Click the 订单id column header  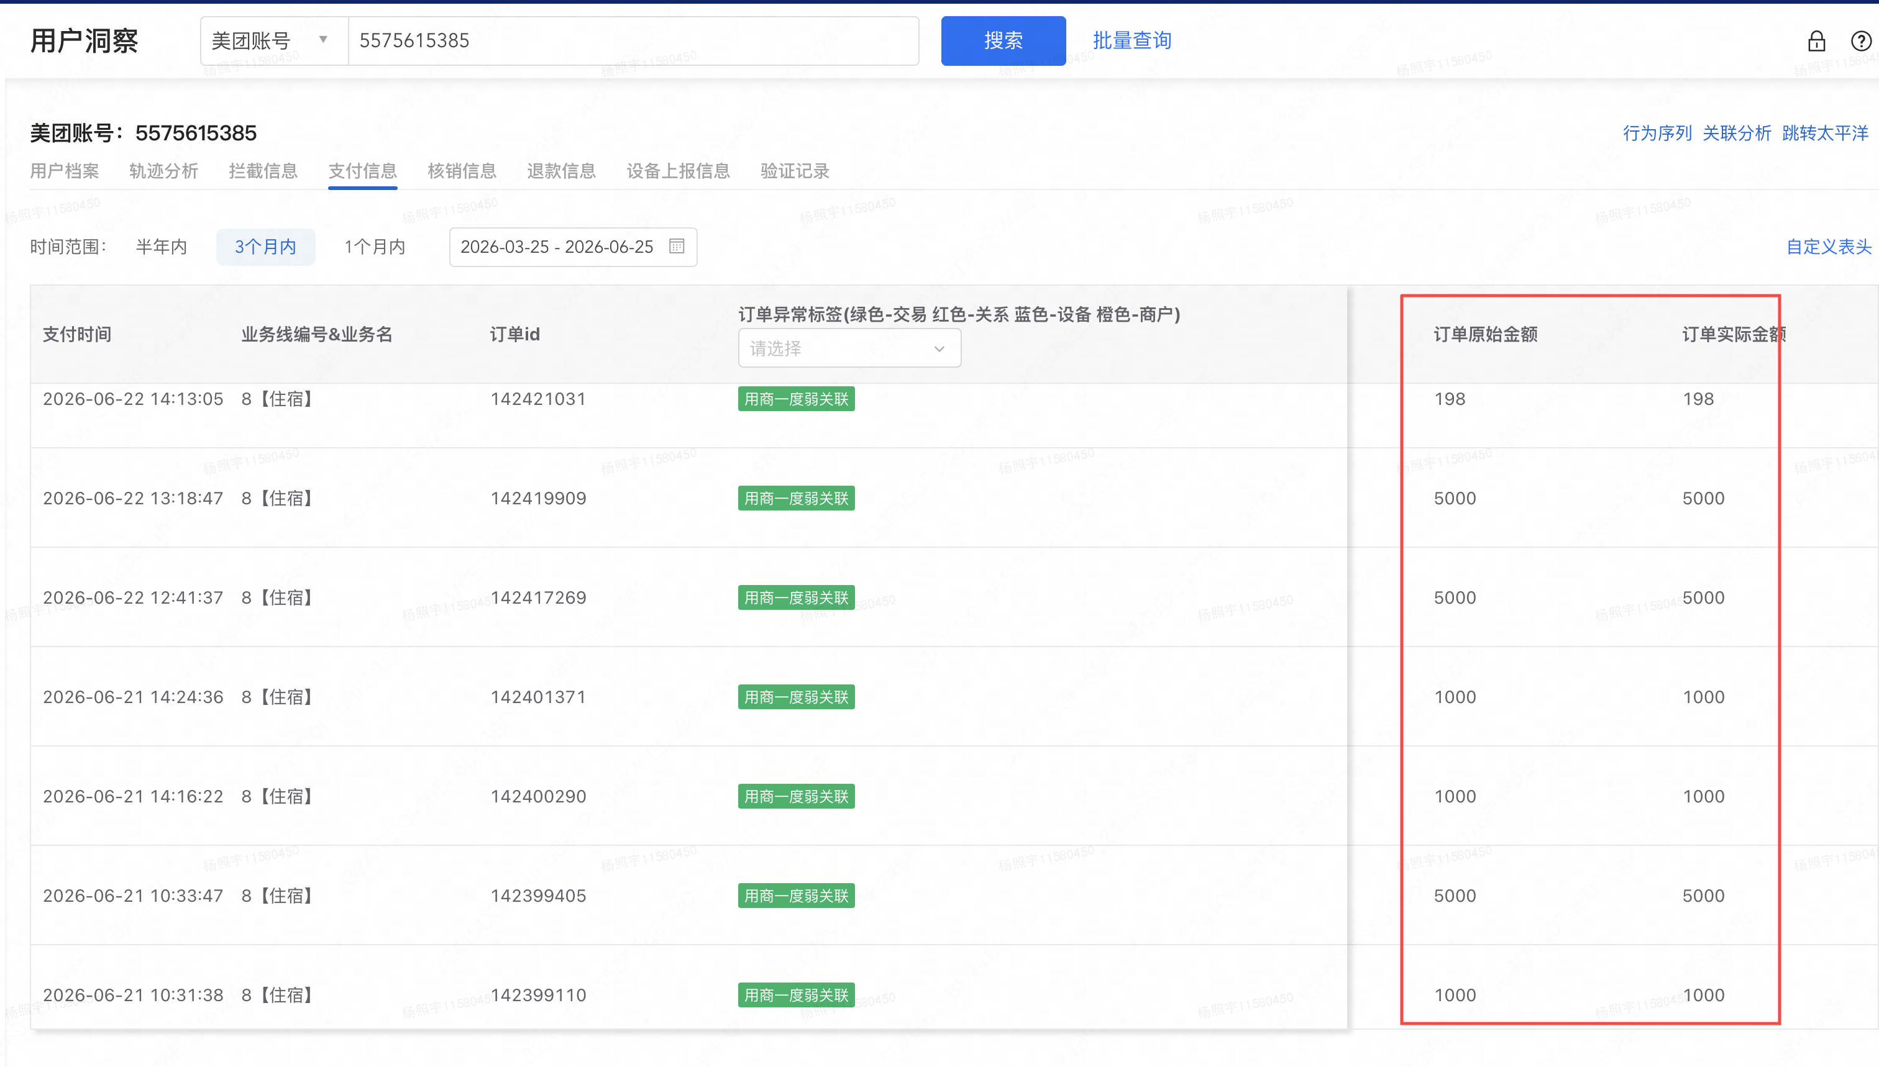point(514,334)
